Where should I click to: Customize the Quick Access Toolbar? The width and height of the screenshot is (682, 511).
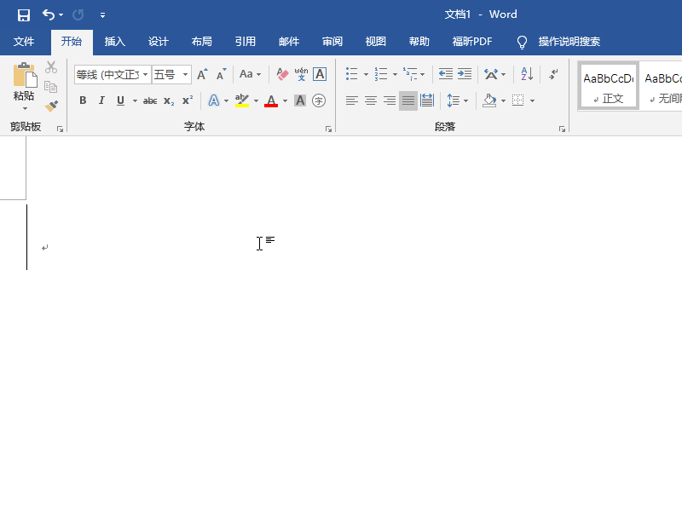[102, 15]
